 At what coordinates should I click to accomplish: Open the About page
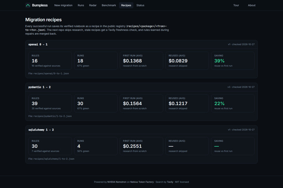click(252, 5)
